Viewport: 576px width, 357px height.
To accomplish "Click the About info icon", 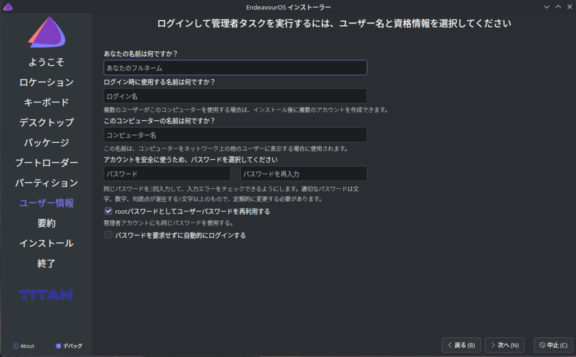I will (x=16, y=346).
